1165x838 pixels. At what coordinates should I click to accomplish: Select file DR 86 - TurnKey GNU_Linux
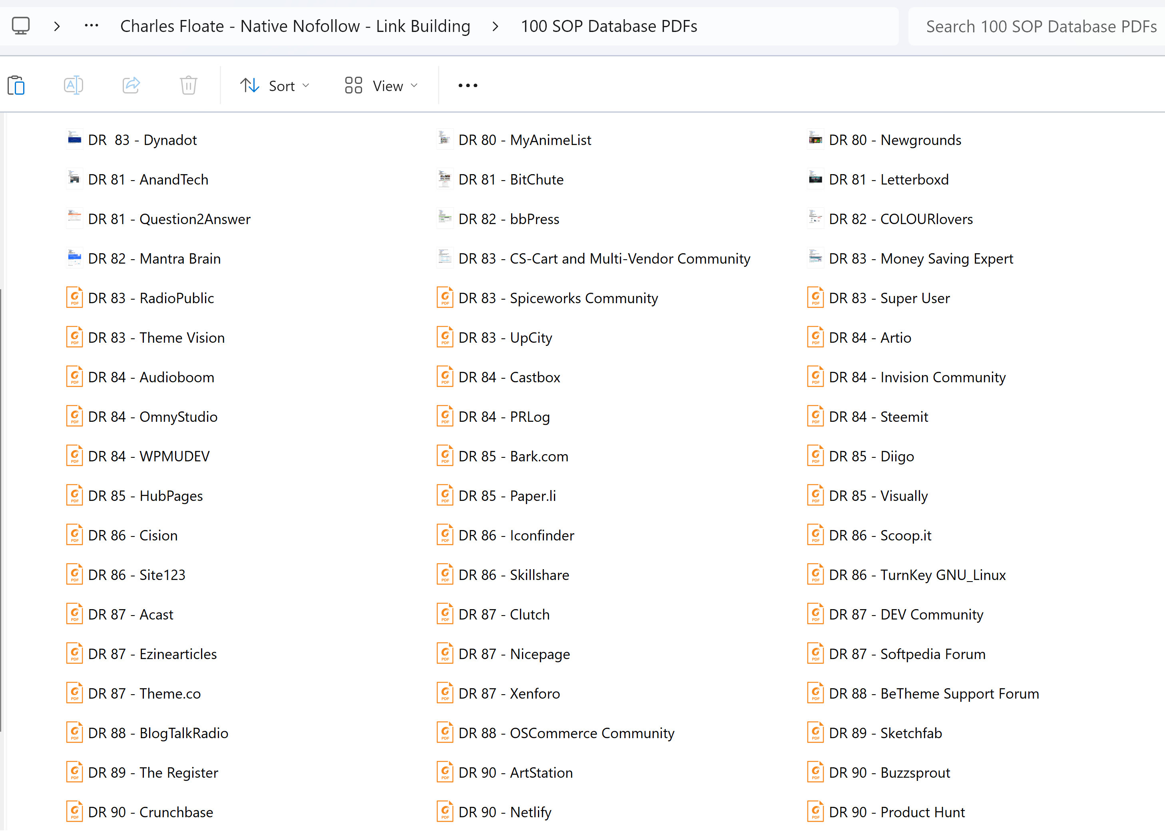pyautogui.click(x=907, y=575)
